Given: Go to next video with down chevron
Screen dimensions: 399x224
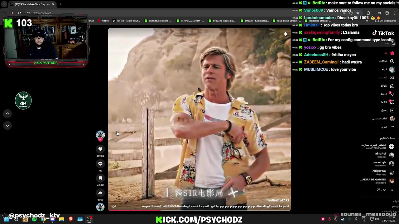Looking at the screenshot, I should point(7,125).
